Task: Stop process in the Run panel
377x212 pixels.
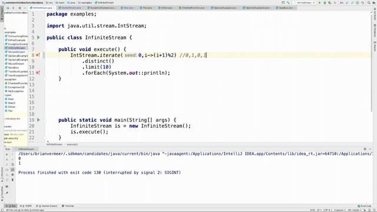Action: click(x=7, y=160)
